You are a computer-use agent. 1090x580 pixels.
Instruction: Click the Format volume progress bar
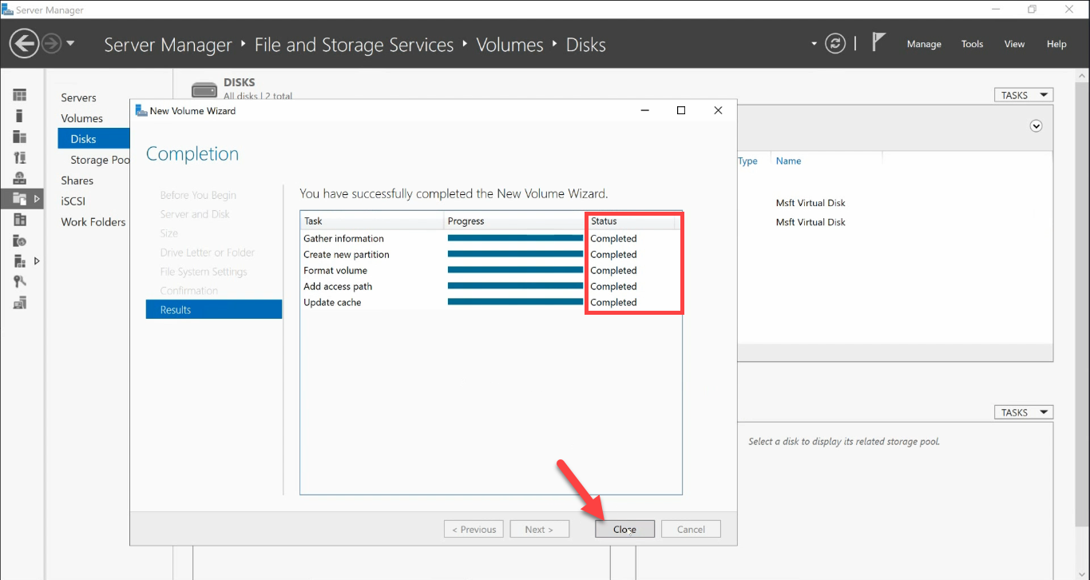coord(515,270)
